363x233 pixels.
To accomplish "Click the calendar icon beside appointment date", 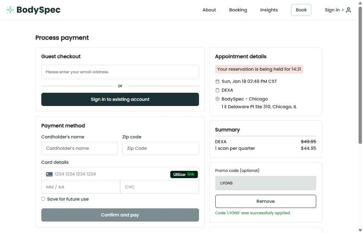I will click(x=217, y=81).
